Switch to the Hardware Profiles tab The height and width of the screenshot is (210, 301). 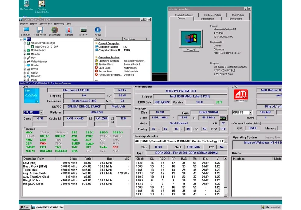(x=213, y=15)
